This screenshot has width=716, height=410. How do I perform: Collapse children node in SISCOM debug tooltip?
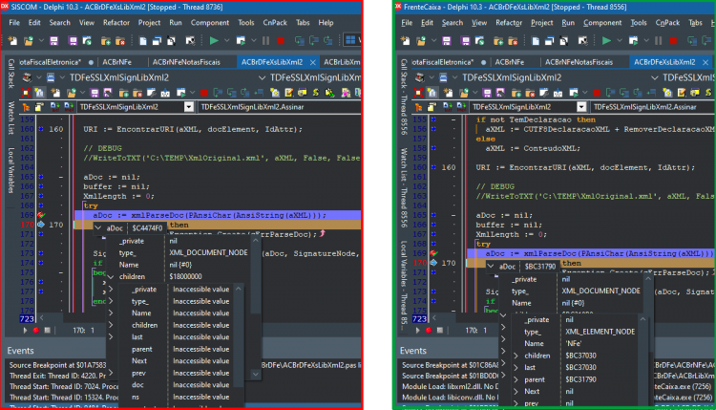pyautogui.click(x=111, y=276)
